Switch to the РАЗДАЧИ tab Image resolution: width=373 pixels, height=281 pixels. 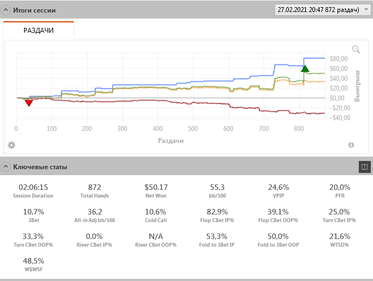point(38,31)
